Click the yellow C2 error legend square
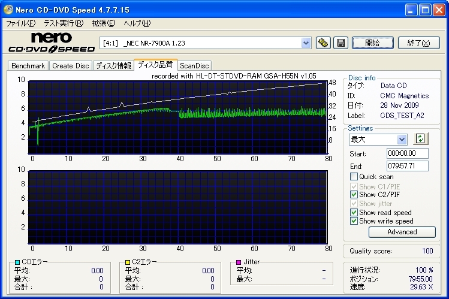 tap(128, 262)
